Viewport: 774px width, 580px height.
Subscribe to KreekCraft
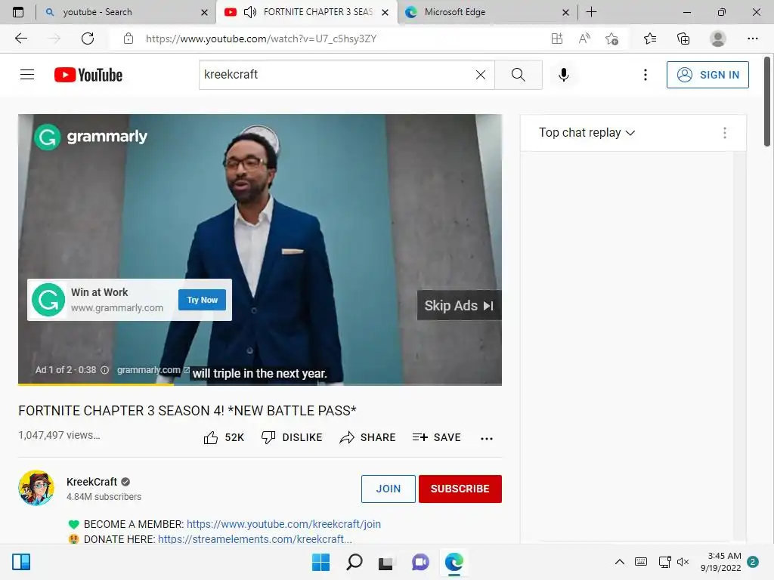tap(460, 489)
